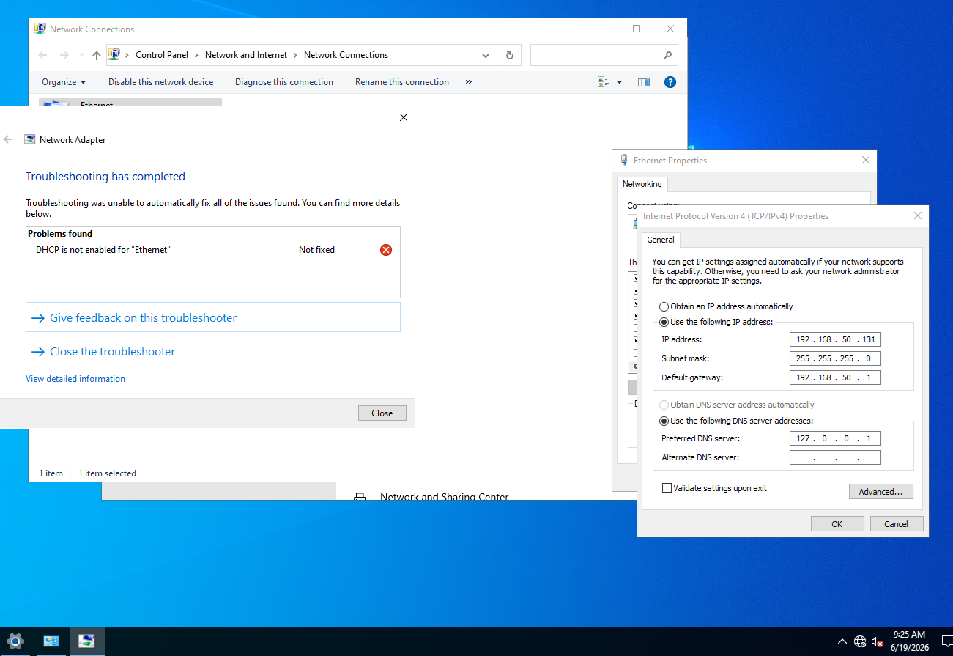Screen dimensions: 953x656
Task: Click the change view icon
Action: point(604,82)
